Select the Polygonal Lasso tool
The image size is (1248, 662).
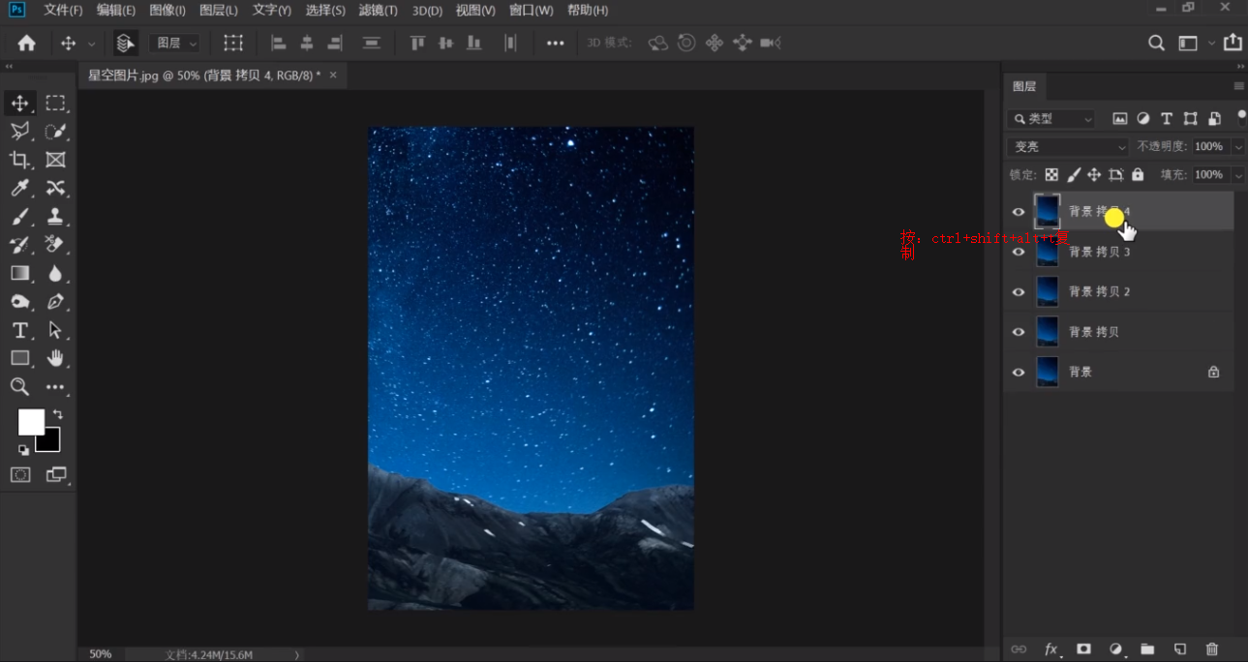click(x=19, y=132)
